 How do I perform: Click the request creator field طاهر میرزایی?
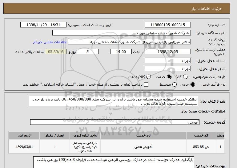pos(129,42)
